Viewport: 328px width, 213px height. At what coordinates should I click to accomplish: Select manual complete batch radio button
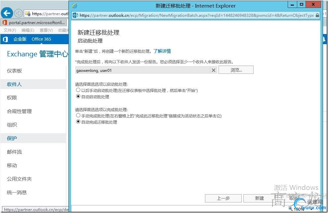(x=78, y=115)
